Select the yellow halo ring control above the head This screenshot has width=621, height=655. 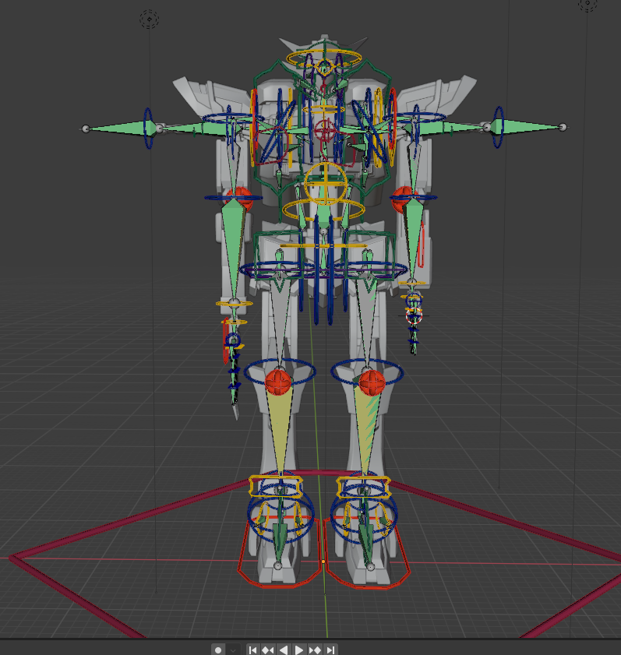[x=324, y=58]
